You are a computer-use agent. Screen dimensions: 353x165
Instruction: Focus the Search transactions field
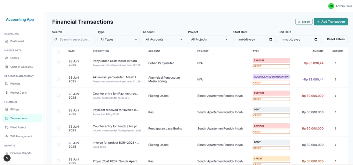74,40
